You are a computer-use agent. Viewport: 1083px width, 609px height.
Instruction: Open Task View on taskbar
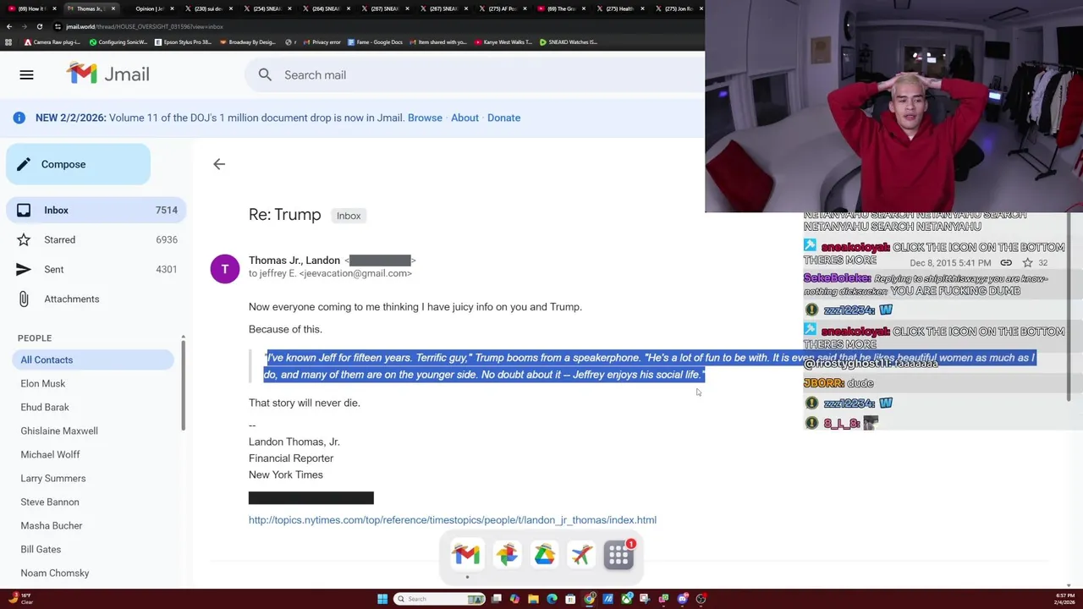tap(497, 599)
